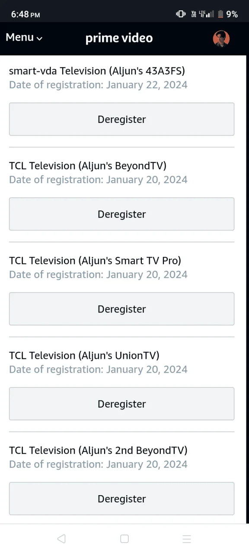Deregister Aljun's 2nd BeyondTV
Viewport: 249px width, 554px height.
click(121, 498)
